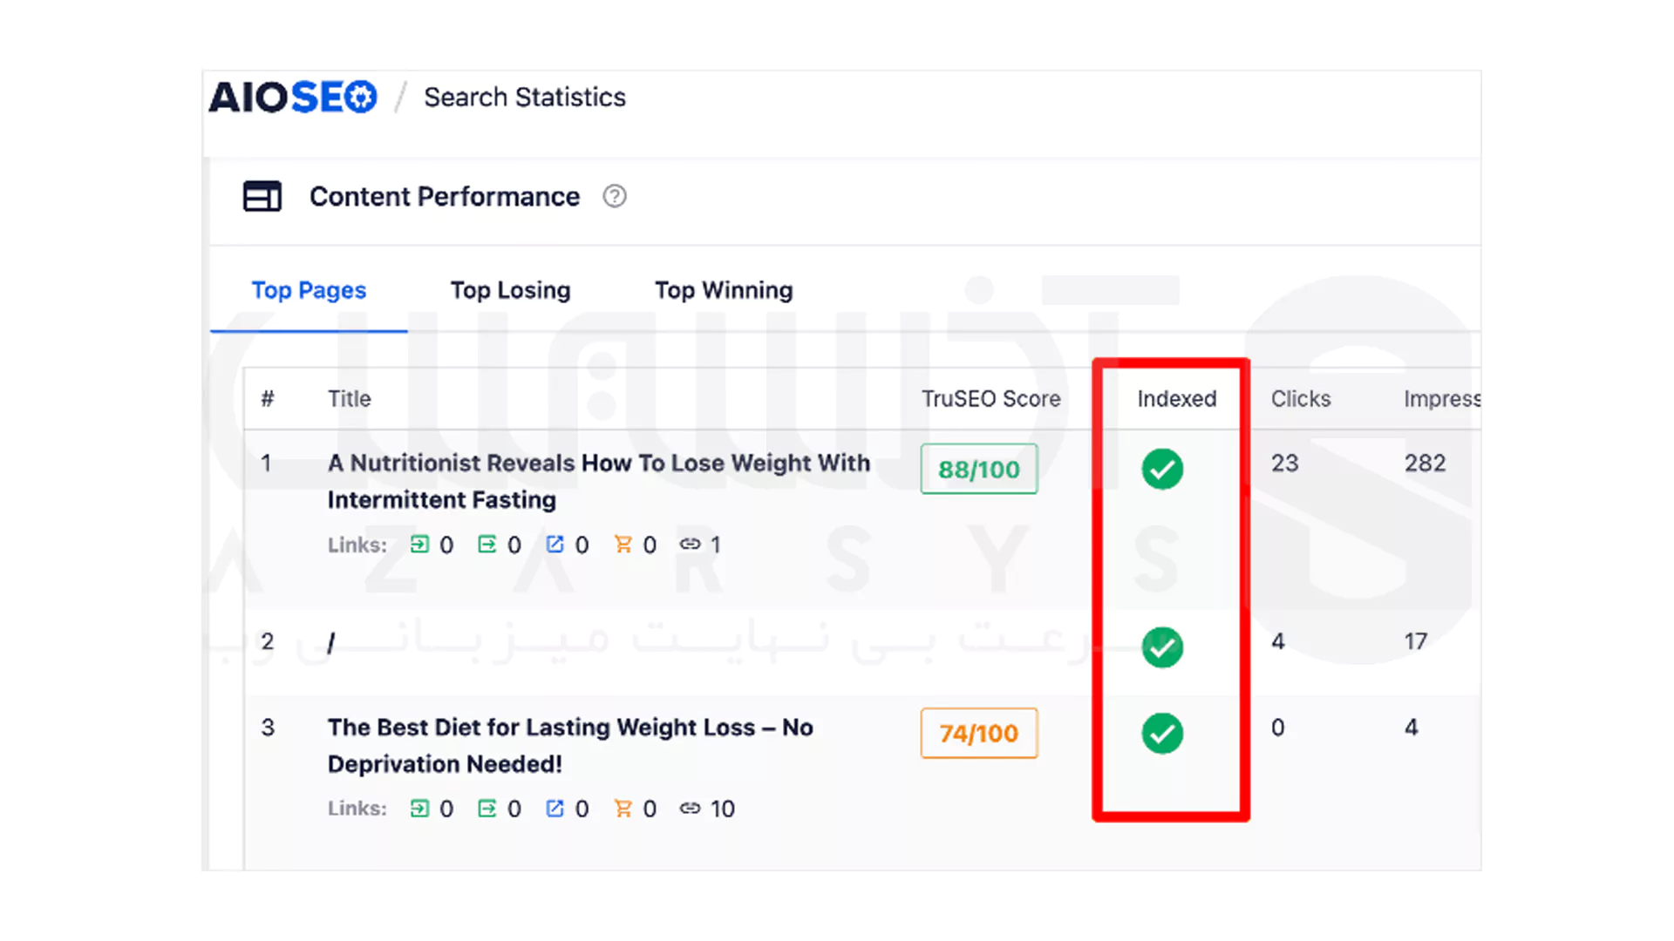Sort by the Impressions column header
Viewport: 1674px width, 941px height.
[x=1440, y=398]
